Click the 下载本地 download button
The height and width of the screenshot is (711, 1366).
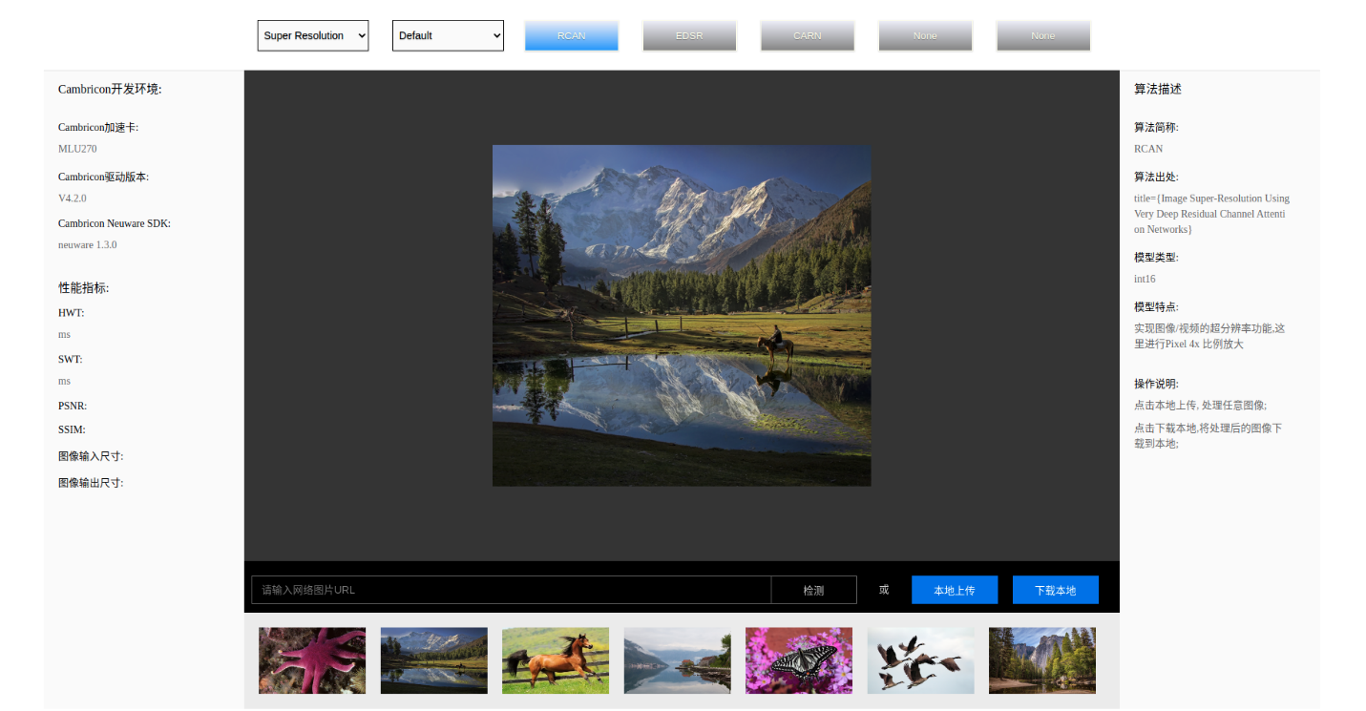click(x=1055, y=590)
